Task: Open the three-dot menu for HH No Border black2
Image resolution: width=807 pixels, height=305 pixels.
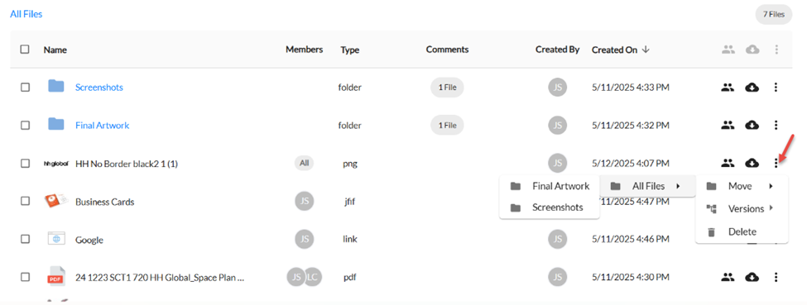Action: click(776, 164)
